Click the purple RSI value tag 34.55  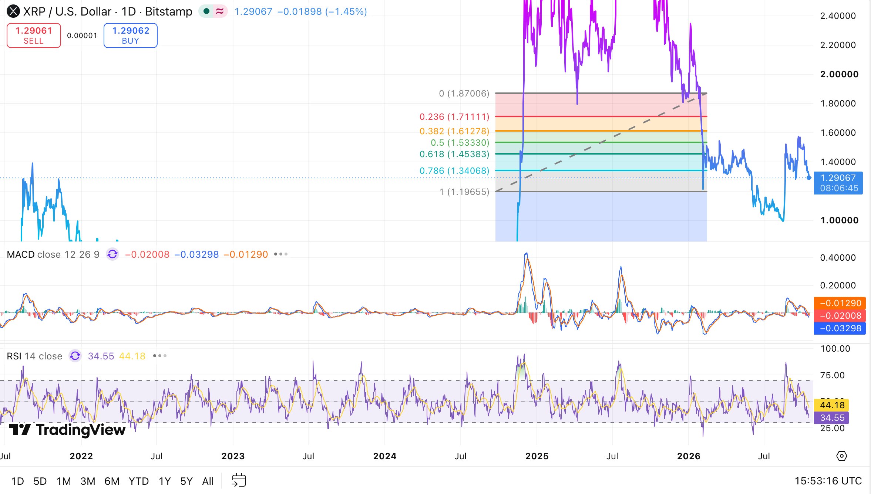[831, 418]
